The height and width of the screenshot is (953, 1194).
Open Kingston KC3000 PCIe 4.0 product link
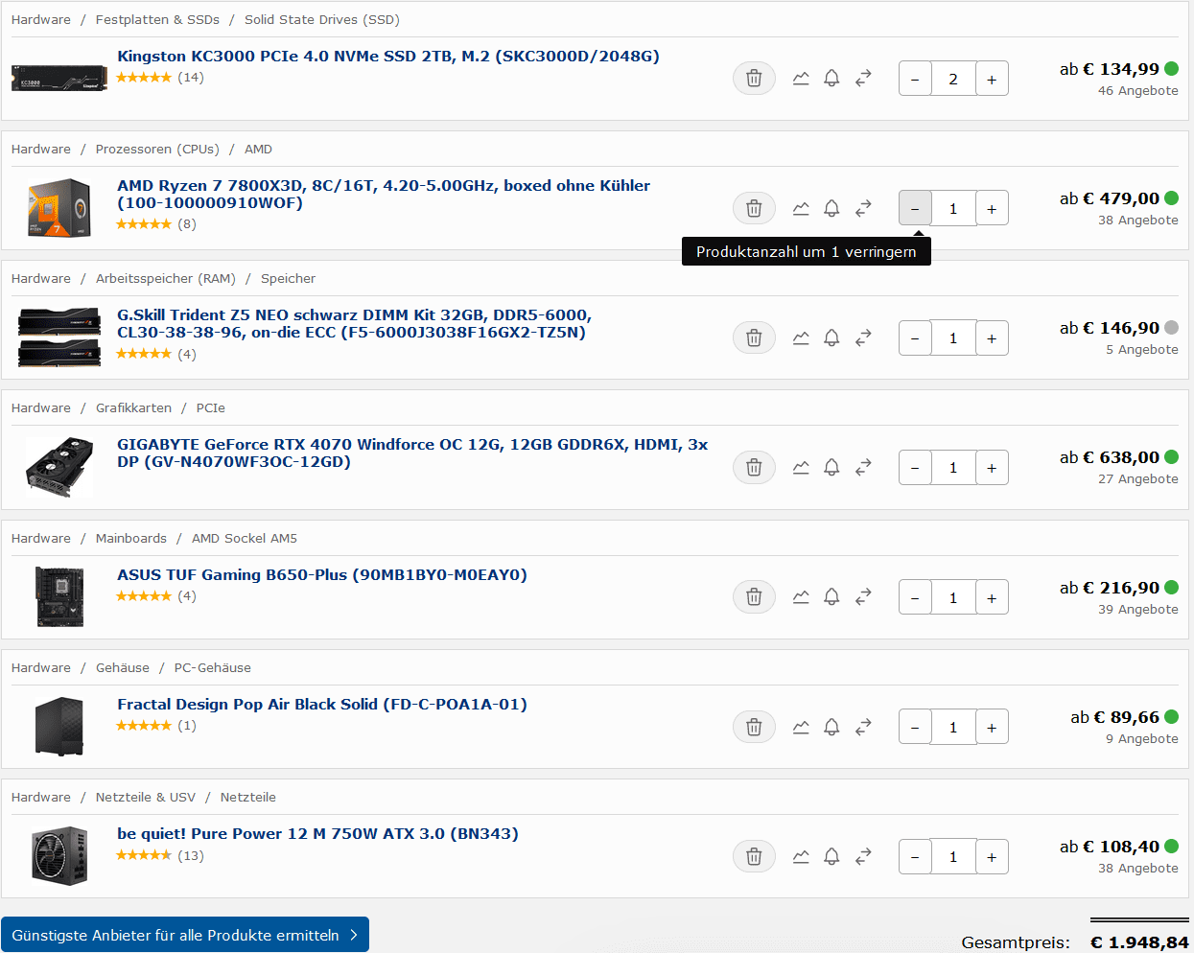(388, 56)
